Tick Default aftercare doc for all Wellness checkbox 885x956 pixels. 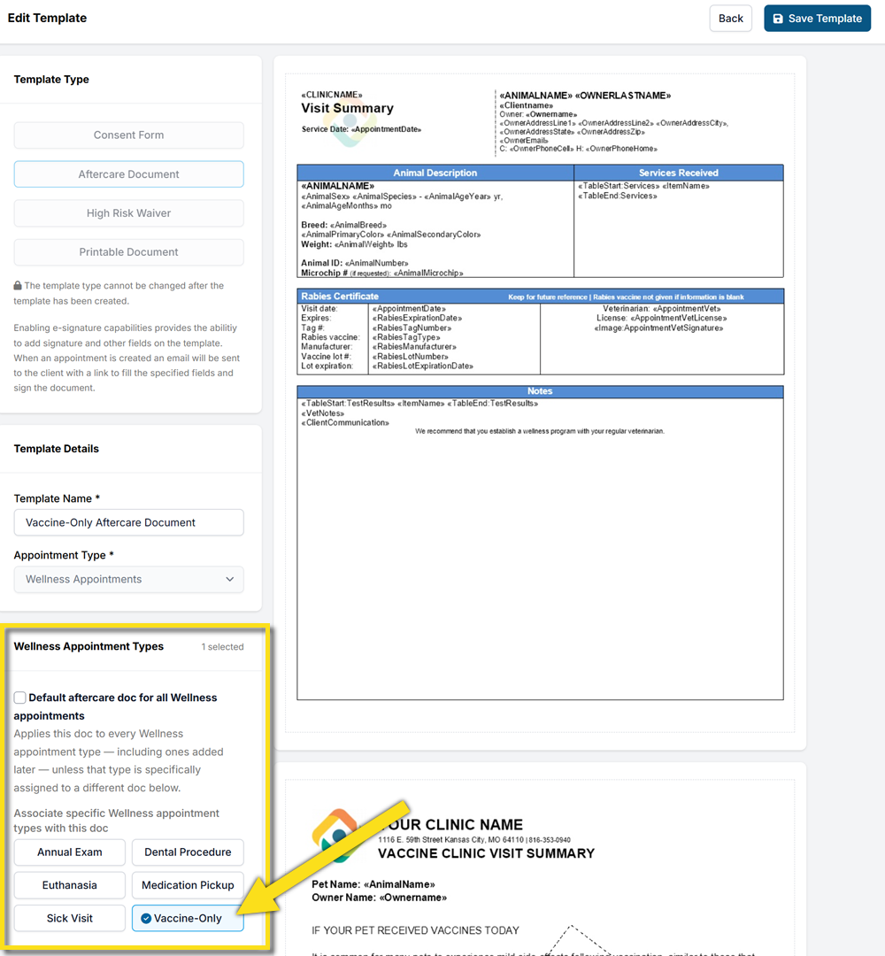coord(20,698)
